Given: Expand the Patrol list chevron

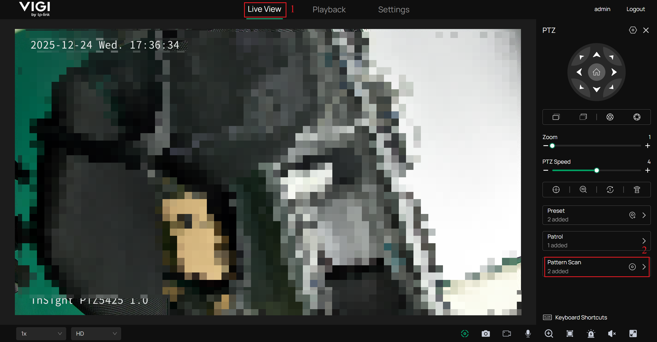Looking at the screenshot, I should click(644, 241).
